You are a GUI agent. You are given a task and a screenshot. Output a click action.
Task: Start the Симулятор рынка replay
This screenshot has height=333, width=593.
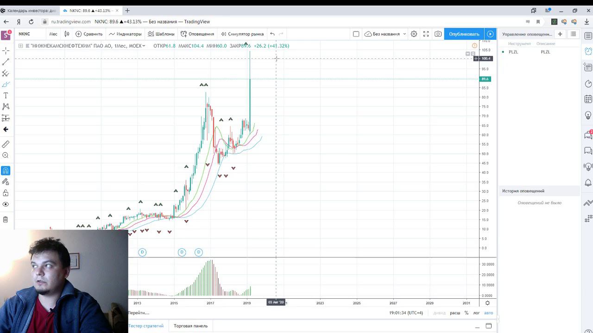(242, 34)
